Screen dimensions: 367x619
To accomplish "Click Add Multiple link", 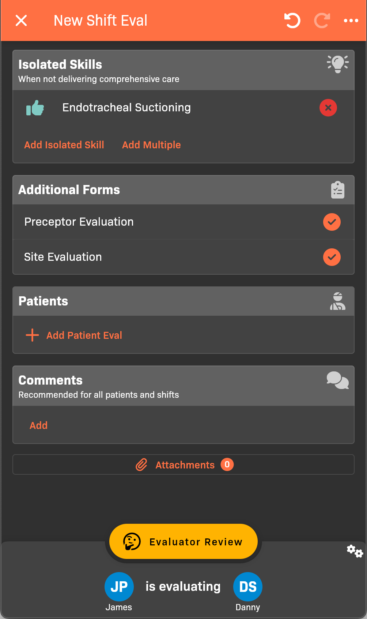I will click(x=151, y=145).
